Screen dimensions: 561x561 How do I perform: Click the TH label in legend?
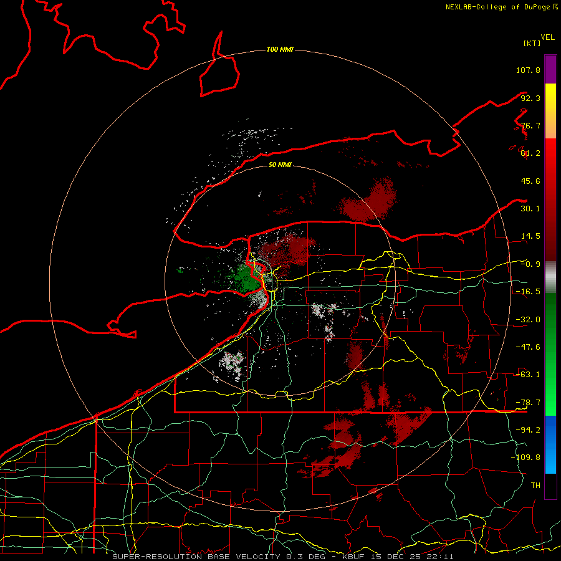coord(535,486)
